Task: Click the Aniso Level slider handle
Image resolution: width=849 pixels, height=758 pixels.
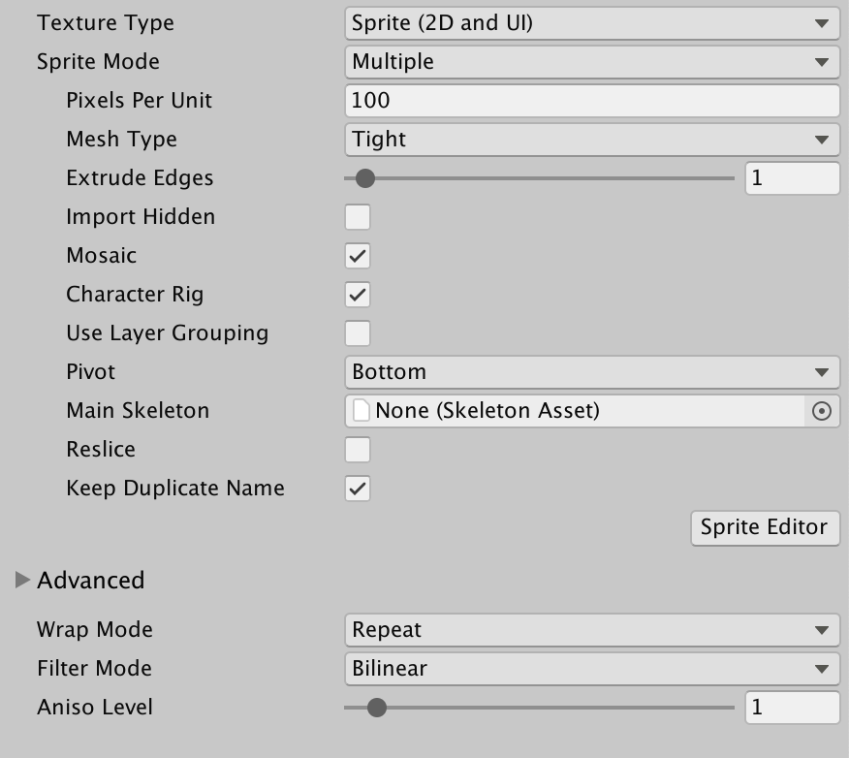Action: coord(377,708)
